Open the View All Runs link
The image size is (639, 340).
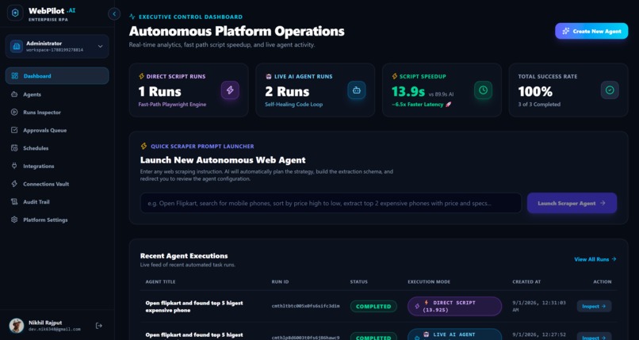click(x=595, y=259)
